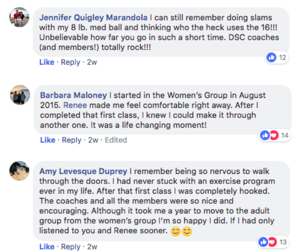Open Amy Levesque Duprey's name link
302x252 pixels.
click(x=84, y=171)
